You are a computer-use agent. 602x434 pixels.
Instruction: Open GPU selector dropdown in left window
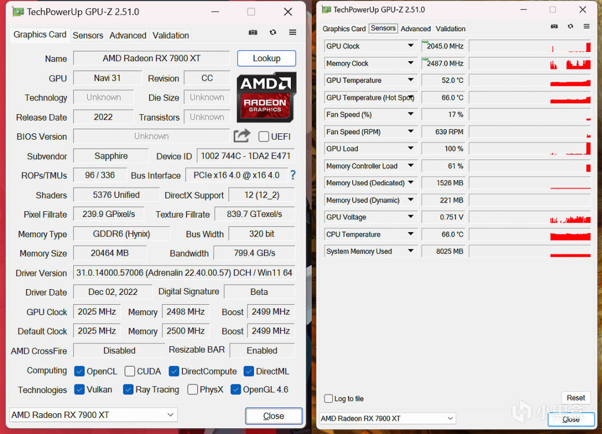click(x=94, y=415)
